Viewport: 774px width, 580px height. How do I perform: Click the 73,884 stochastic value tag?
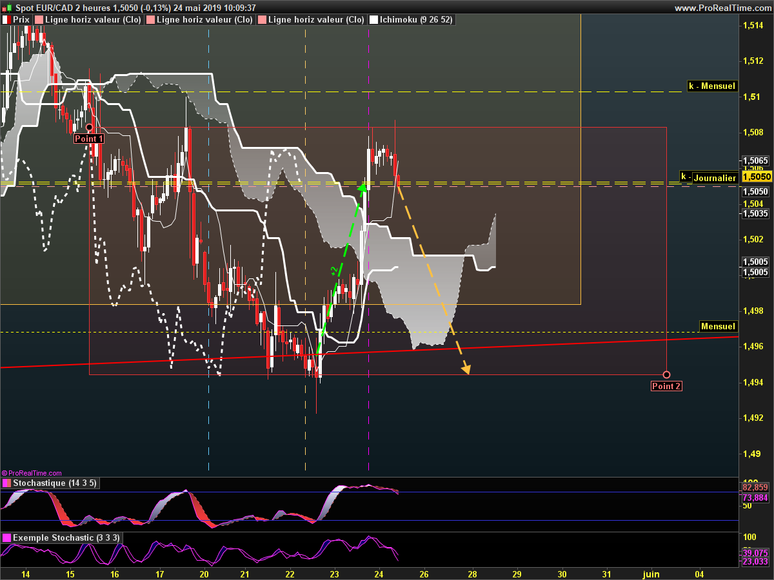[x=755, y=498]
